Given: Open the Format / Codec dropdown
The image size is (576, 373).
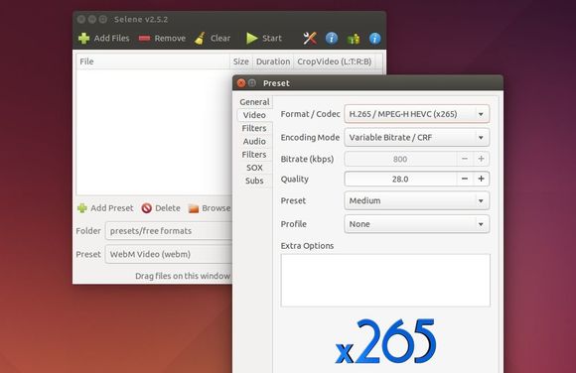Looking at the screenshot, I should [x=416, y=114].
